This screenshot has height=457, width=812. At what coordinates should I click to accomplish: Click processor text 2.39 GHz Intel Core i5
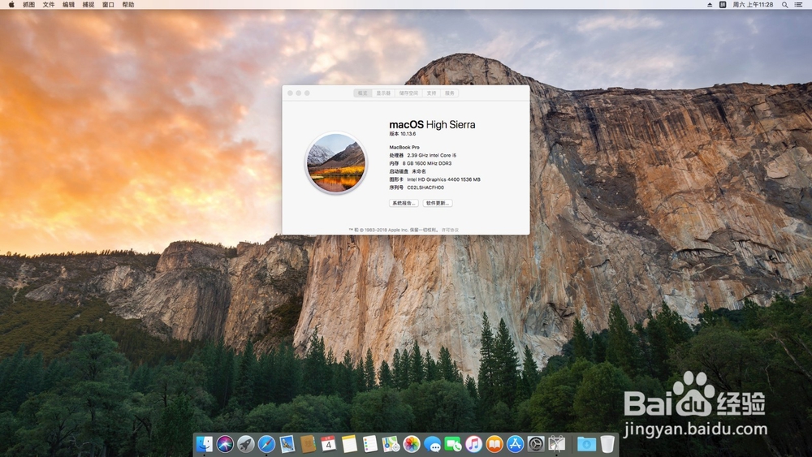pyautogui.click(x=431, y=155)
